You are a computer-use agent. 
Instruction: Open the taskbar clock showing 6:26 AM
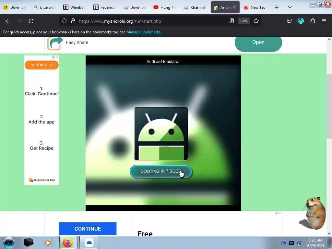coord(315,243)
